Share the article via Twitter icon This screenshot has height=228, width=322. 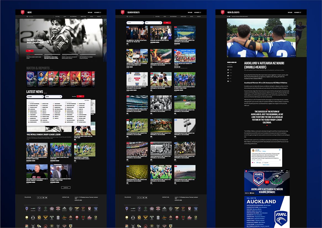(228, 73)
